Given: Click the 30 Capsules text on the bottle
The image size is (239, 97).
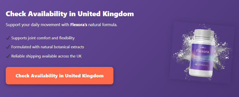Looking at the screenshot, I should pos(201,65).
